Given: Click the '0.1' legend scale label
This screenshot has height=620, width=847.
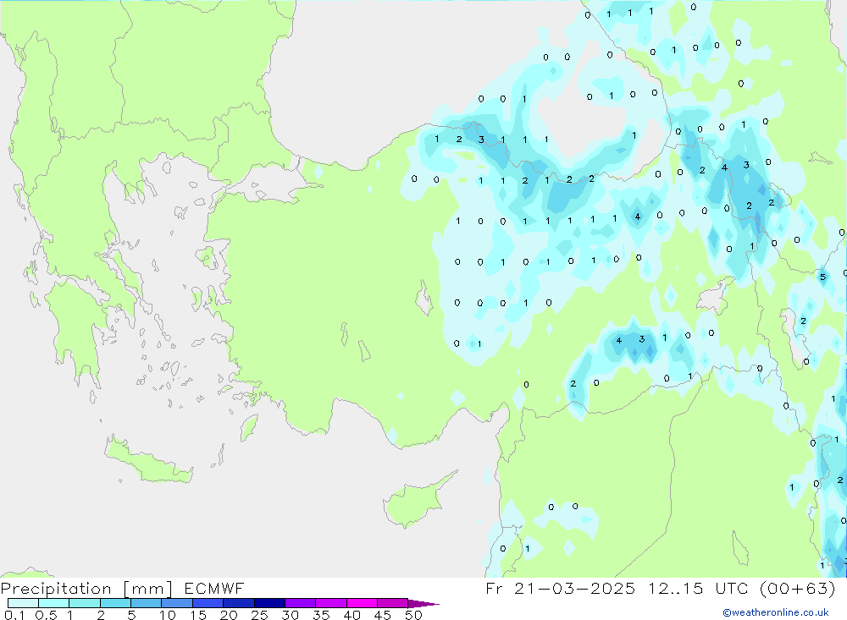Looking at the screenshot, I should tap(14, 615).
